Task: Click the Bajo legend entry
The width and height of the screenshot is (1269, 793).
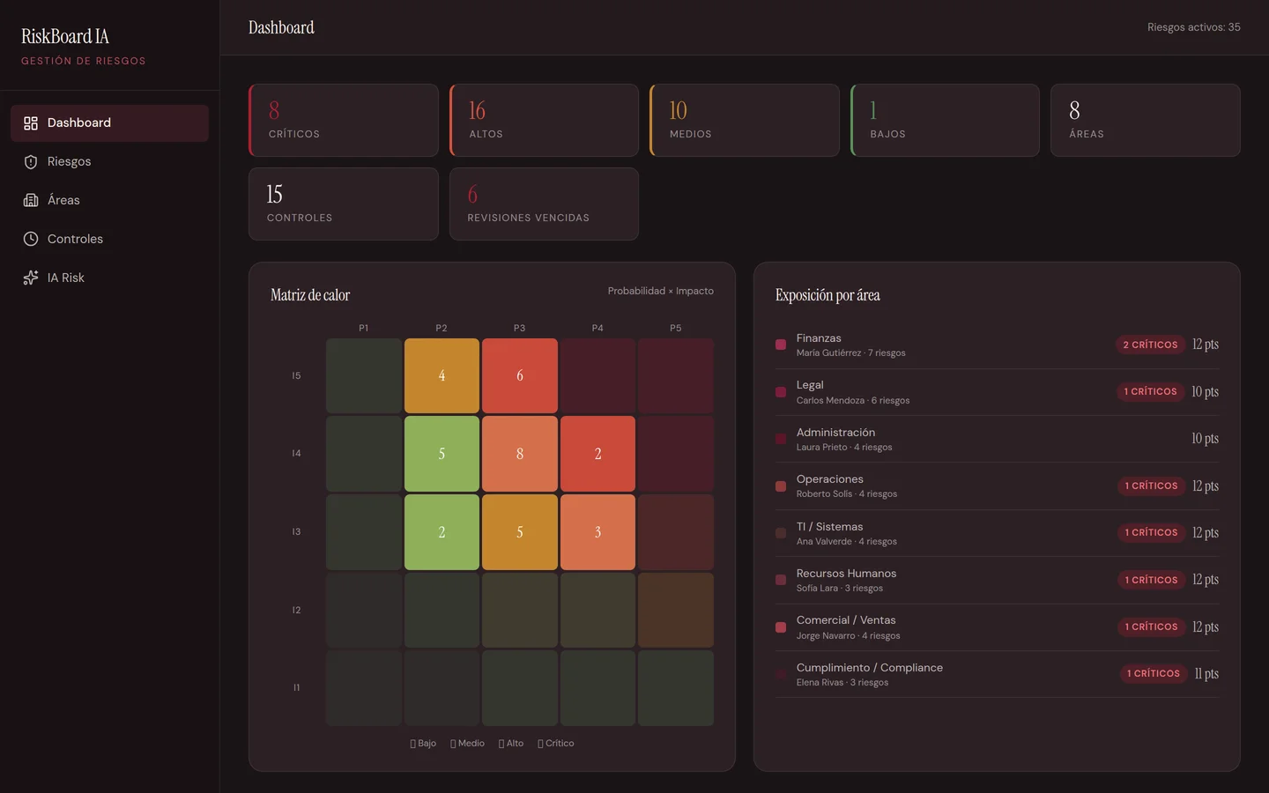Action: pyautogui.click(x=423, y=744)
